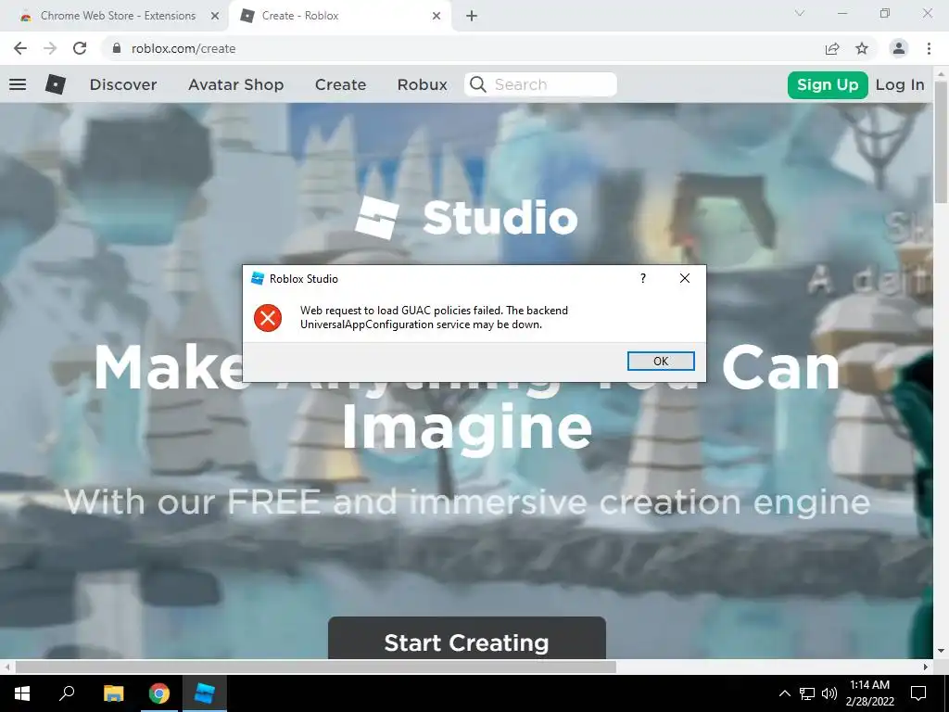
Task: Show hidden system tray icons
Action: [x=784, y=693]
